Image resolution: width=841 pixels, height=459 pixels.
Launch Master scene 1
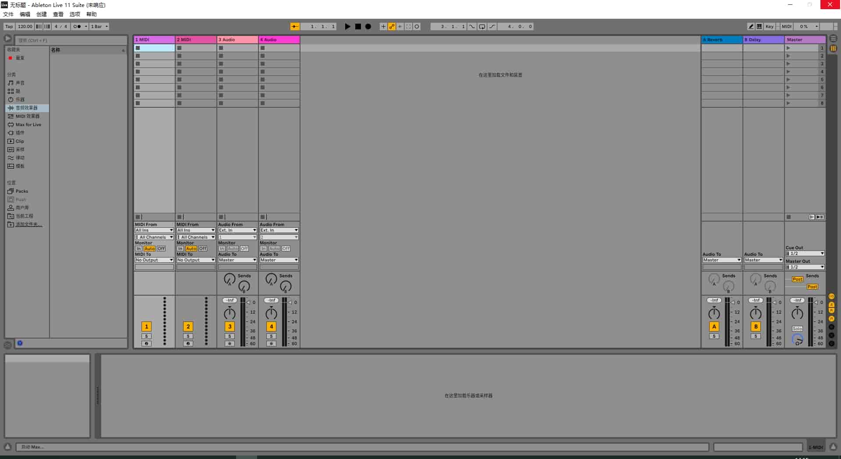[x=788, y=48]
